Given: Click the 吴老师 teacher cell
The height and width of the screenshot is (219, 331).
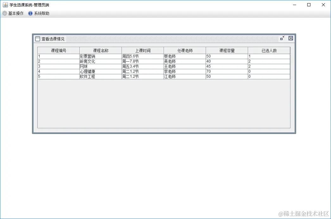Looking at the screenshot, I should [185, 61].
